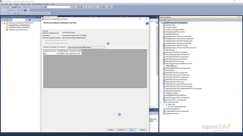Open the File menu
Image resolution: width=243 pixels, height=136 pixels.
point(2,4)
